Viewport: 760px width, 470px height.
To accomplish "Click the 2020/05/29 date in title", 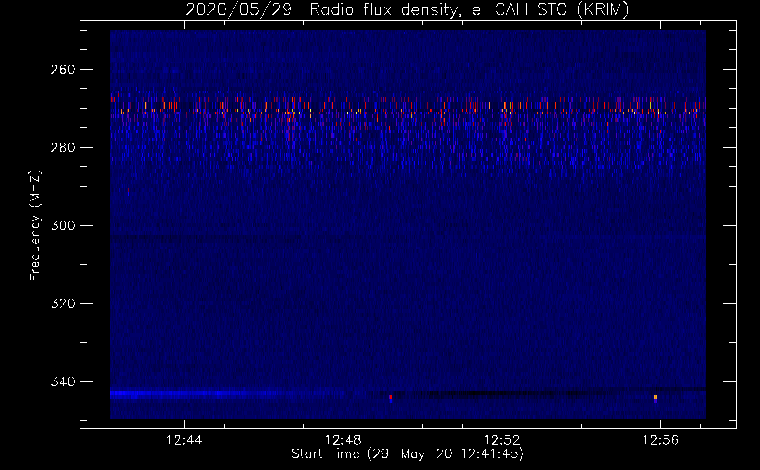I will pos(239,9).
